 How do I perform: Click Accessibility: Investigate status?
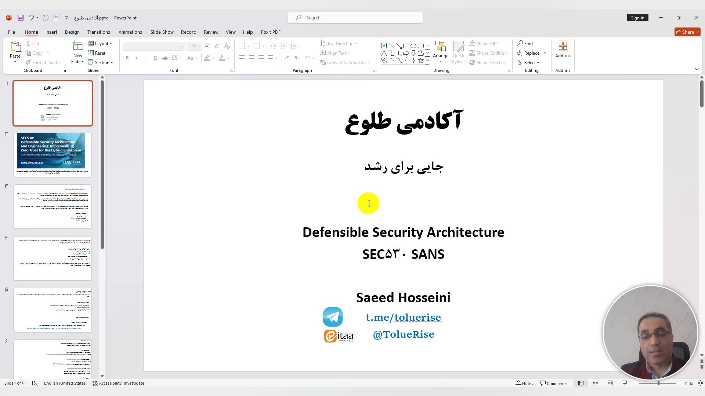[x=118, y=383]
